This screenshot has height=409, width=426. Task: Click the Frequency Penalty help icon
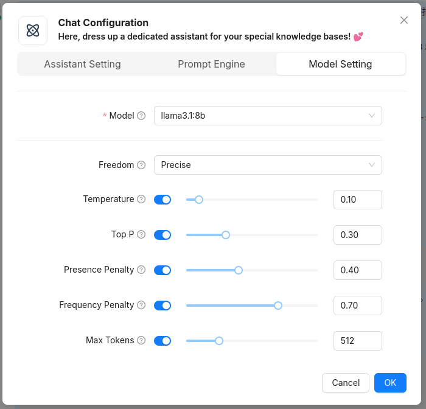coord(141,305)
